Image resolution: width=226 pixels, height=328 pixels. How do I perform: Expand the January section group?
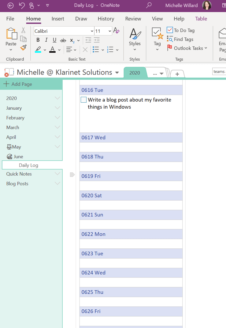click(57, 108)
